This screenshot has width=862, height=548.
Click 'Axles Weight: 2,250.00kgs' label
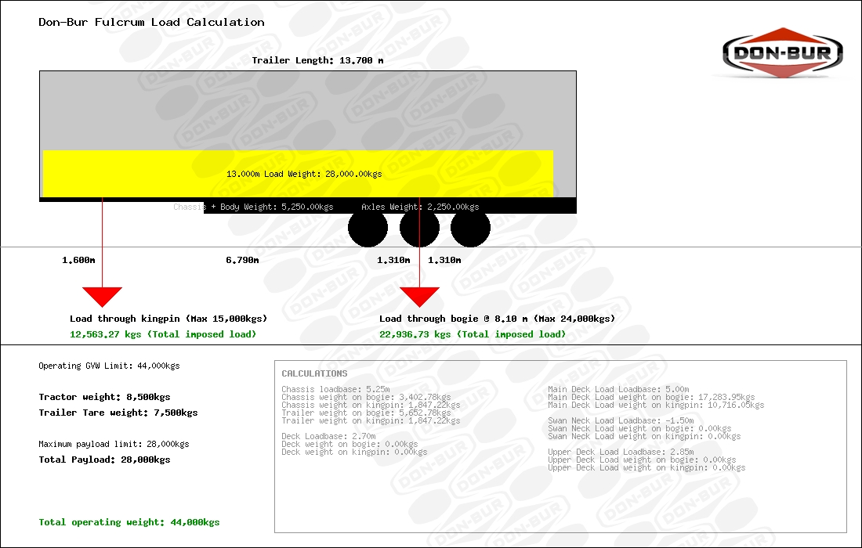tap(420, 207)
